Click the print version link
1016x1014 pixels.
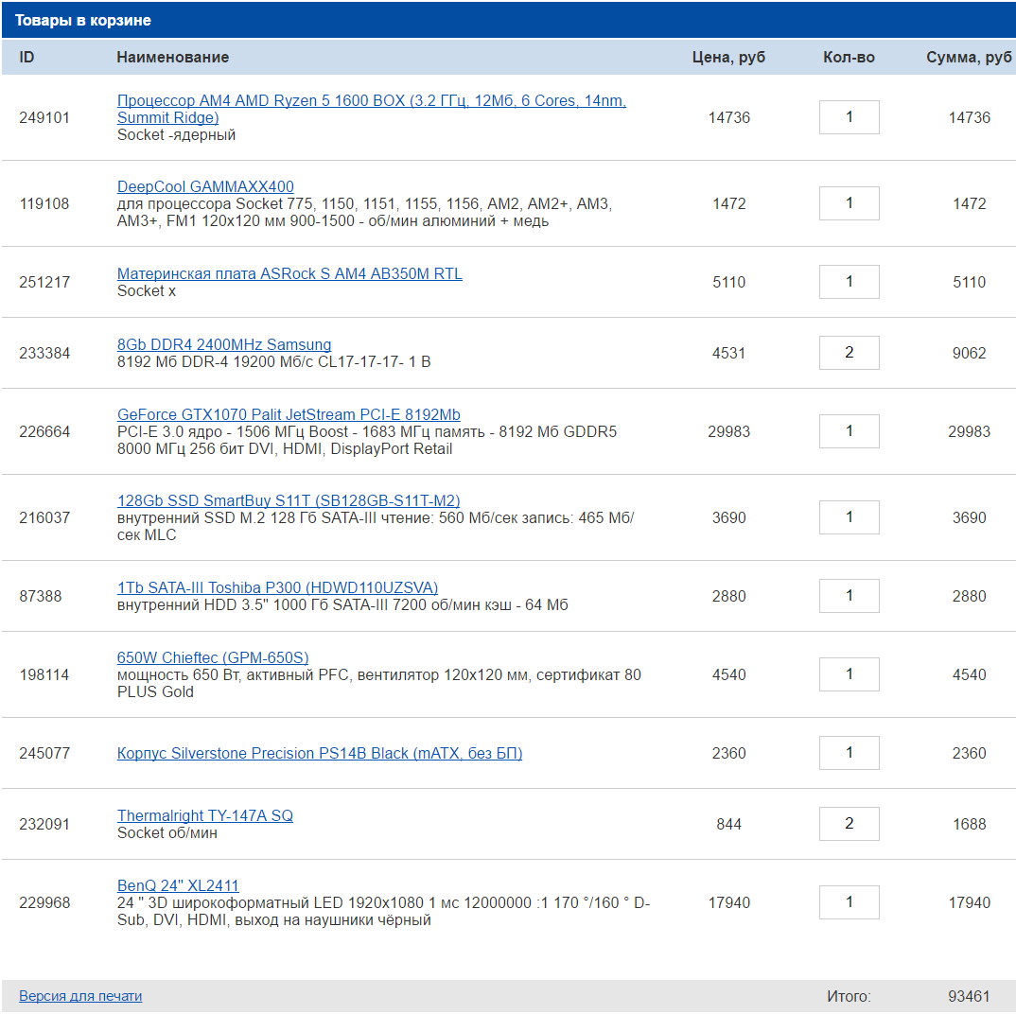tap(80, 996)
